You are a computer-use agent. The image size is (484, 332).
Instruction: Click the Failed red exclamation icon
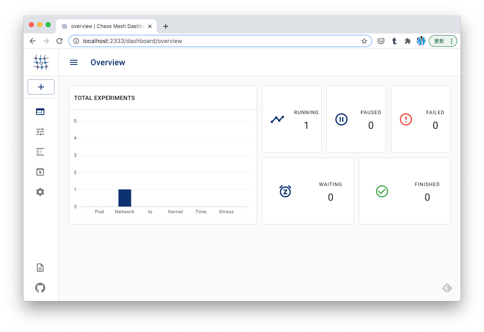tap(406, 119)
